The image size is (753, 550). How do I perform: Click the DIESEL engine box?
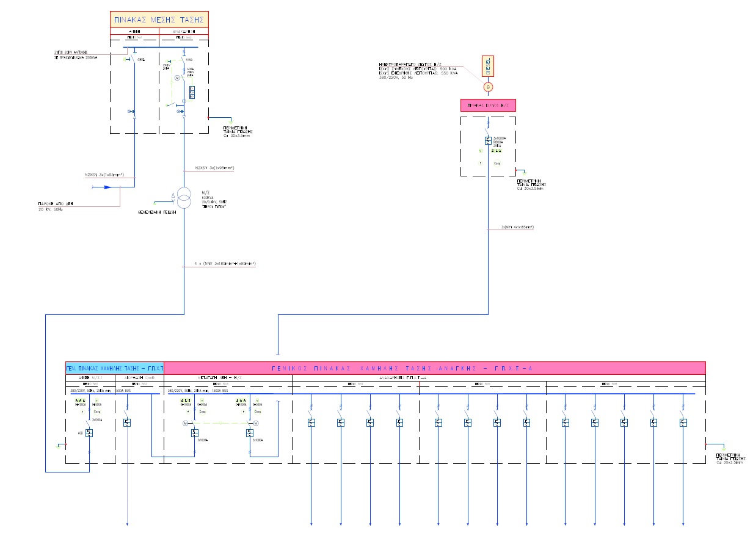487,66
